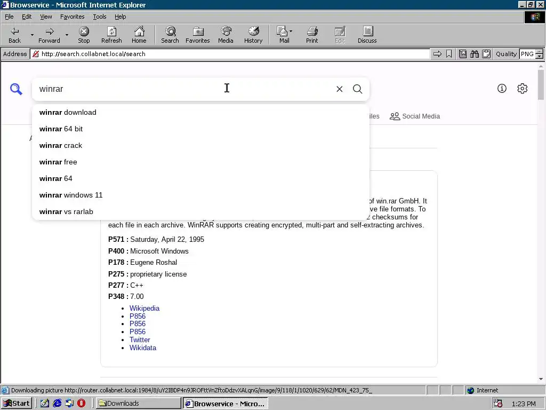Launch Opera from the quick launch bar
Image resolution: width=546 pixels, height=410 pixels.
point(81,404)
